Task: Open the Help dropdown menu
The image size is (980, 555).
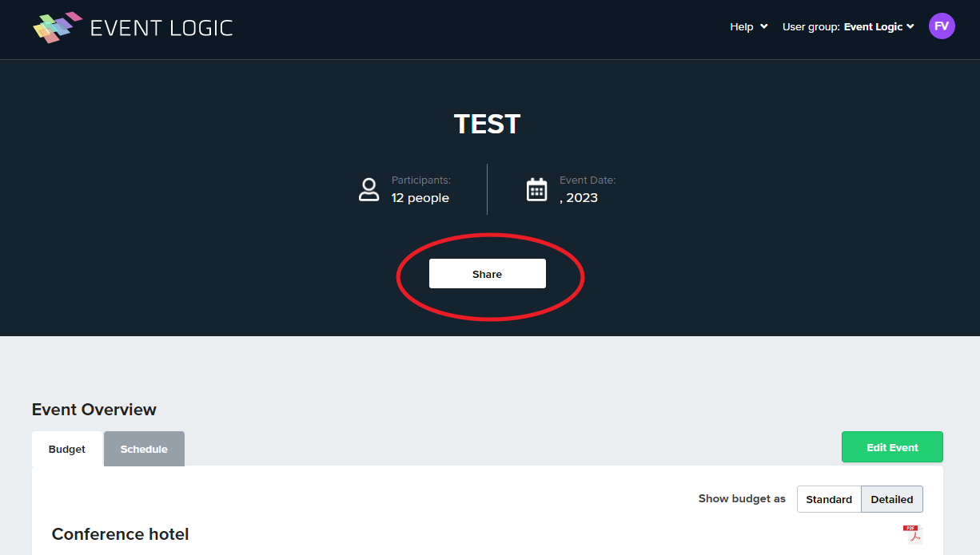Action: click(x=749, y=27)
